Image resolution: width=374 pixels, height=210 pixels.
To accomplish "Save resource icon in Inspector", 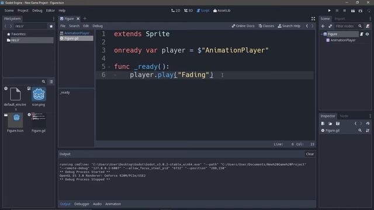I will click(338, 124).
